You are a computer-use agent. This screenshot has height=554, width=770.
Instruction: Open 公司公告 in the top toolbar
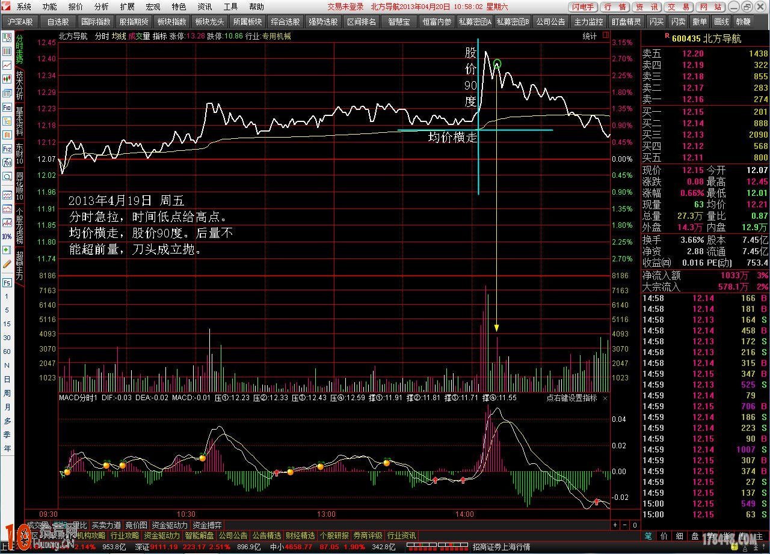pos(550,22)
